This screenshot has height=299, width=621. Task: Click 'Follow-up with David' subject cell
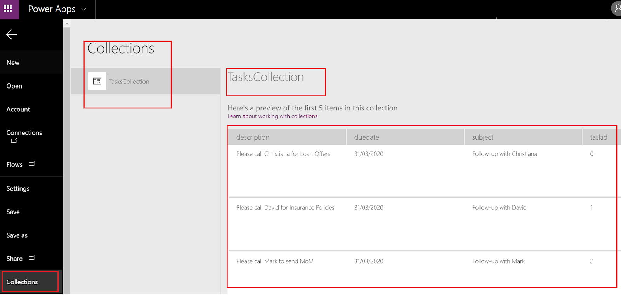click(499, 207)
